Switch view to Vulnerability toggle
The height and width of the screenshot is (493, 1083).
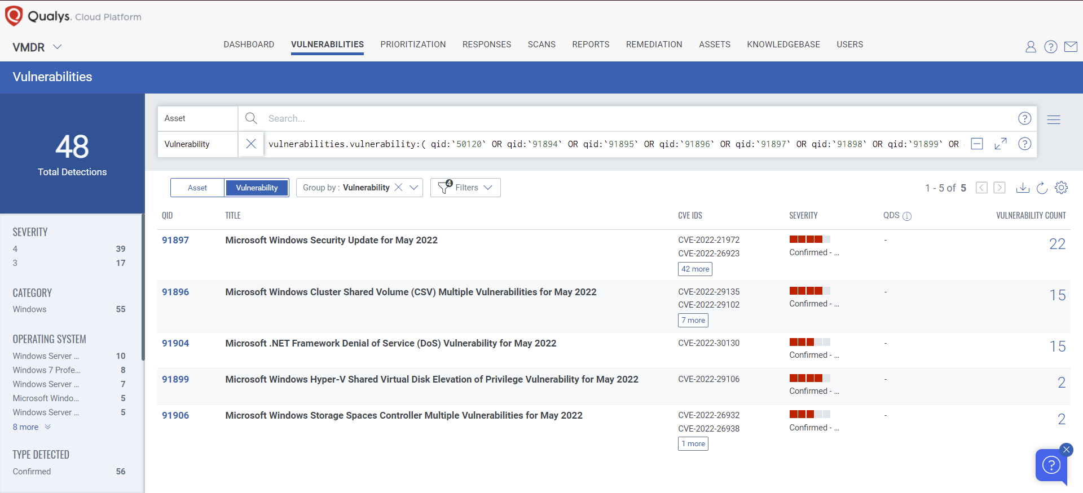click(x=257, y=188)
